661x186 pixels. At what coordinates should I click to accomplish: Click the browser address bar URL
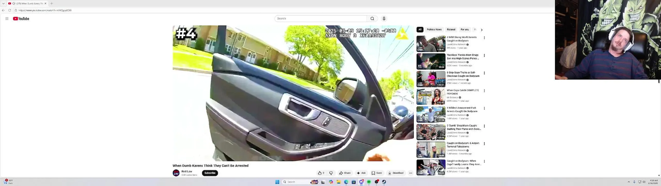45,10
